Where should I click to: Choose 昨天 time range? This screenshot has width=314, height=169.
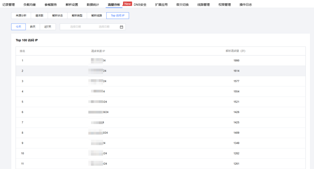[33, 27]
